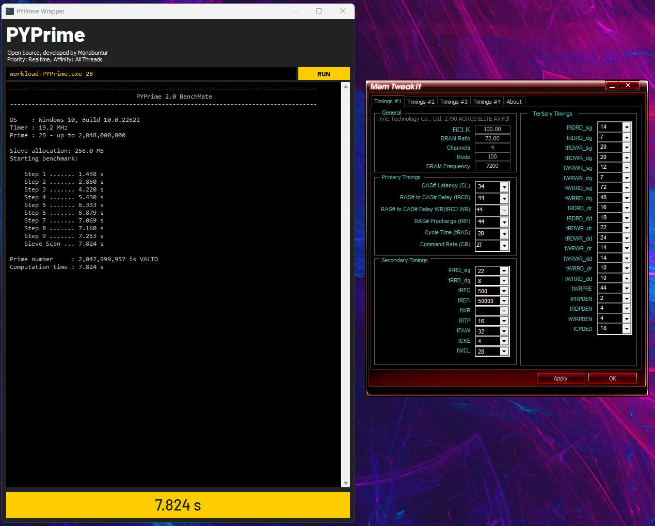655x526 pixels.
Task: Open the tCPDED dropdown
Action: click(627, 329)
